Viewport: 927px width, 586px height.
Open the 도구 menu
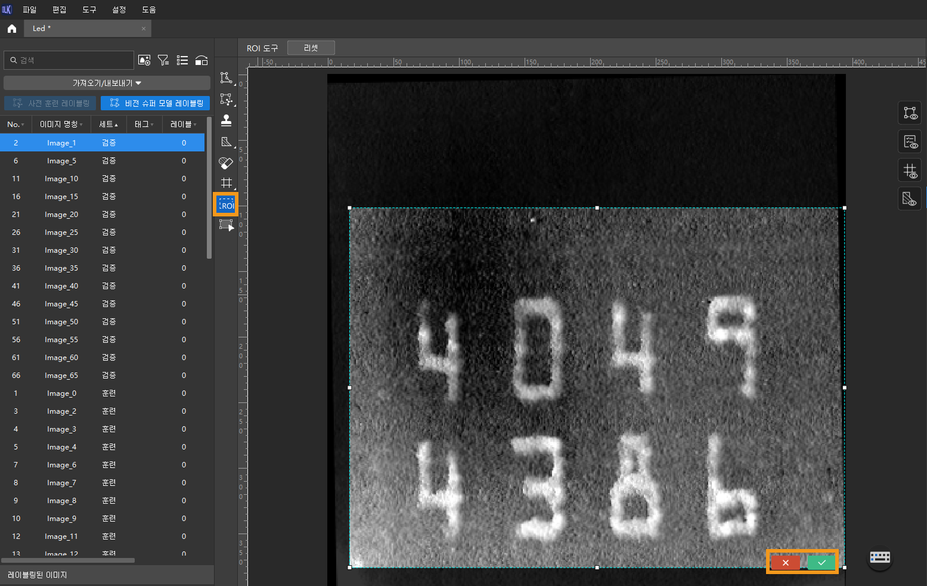89,10
